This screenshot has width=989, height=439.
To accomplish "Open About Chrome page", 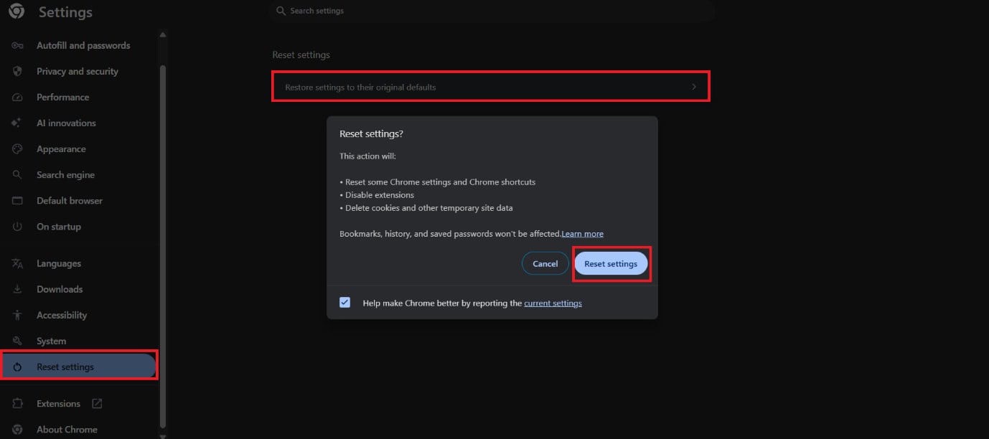I will 67,429.
